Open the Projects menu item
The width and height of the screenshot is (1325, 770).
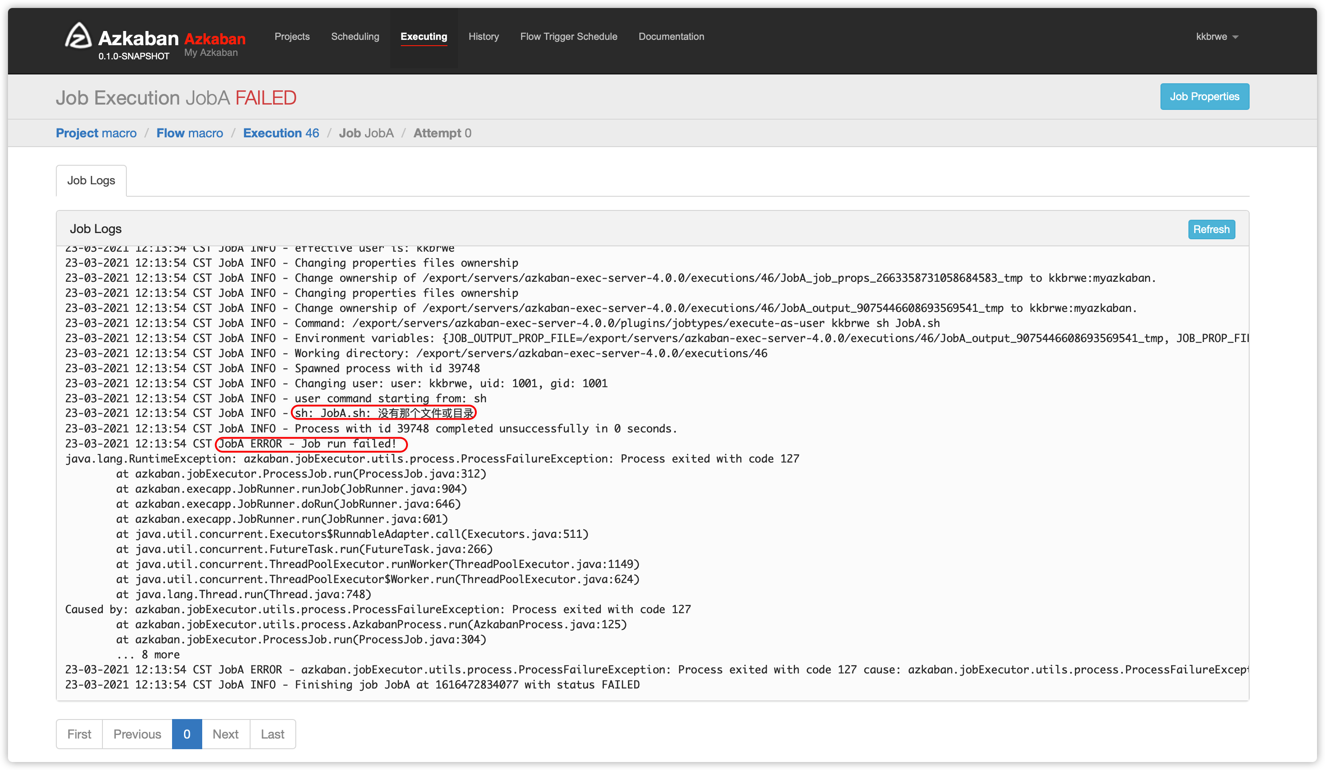[x=292, y=36]
